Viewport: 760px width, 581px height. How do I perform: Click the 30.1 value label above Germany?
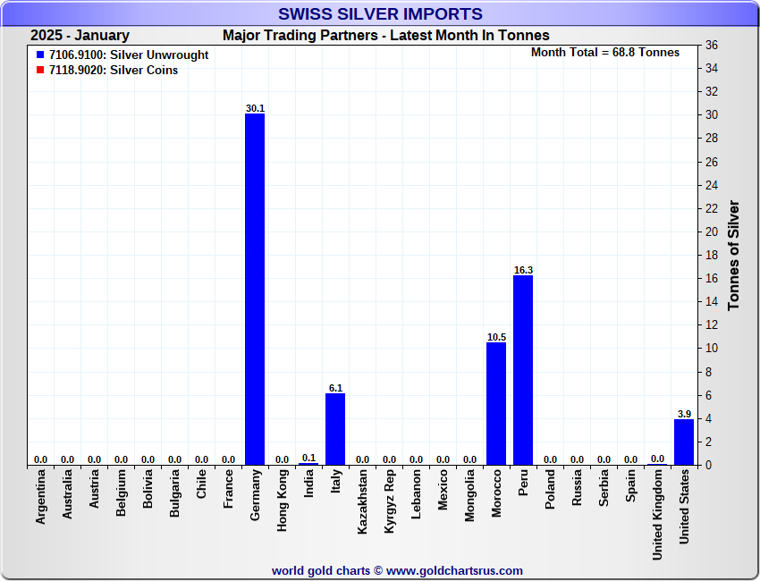click(255, 108)
